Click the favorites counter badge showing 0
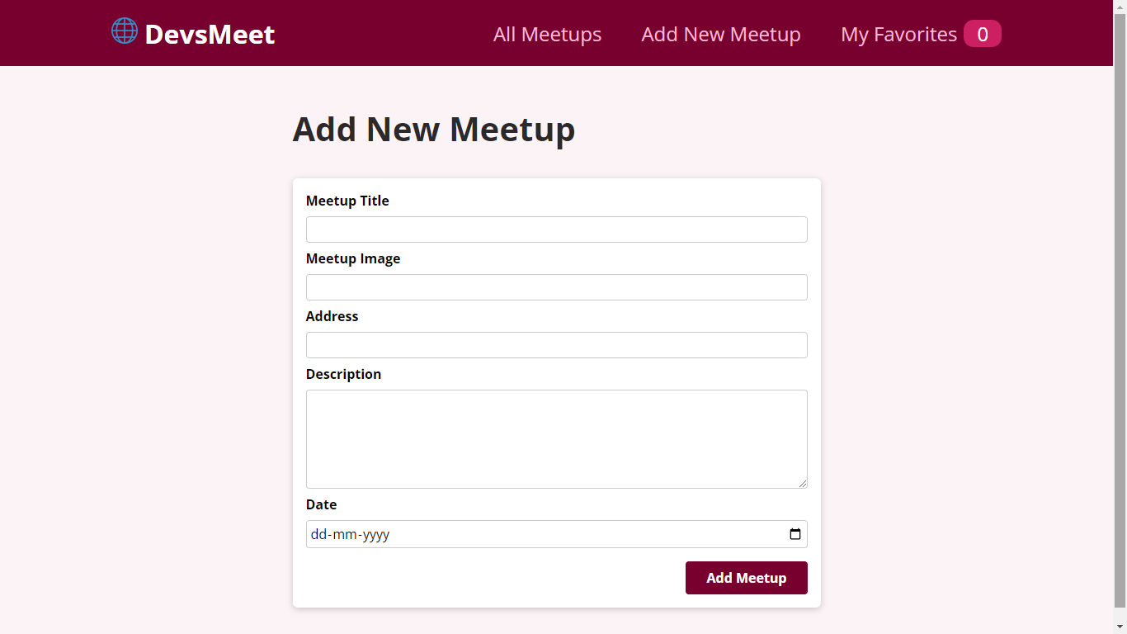This screenshot has height=634, width=1127. pyautogui.click(x=982, y=34)
